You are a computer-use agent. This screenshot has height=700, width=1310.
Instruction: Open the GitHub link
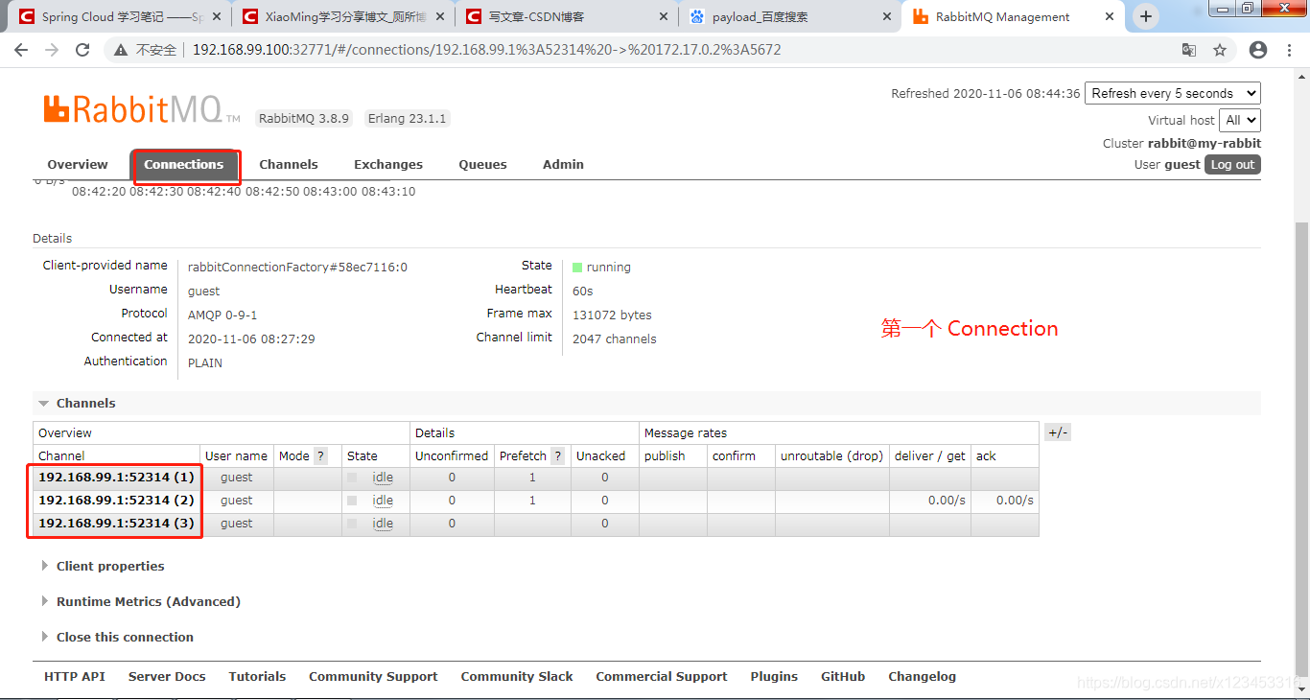843,676
